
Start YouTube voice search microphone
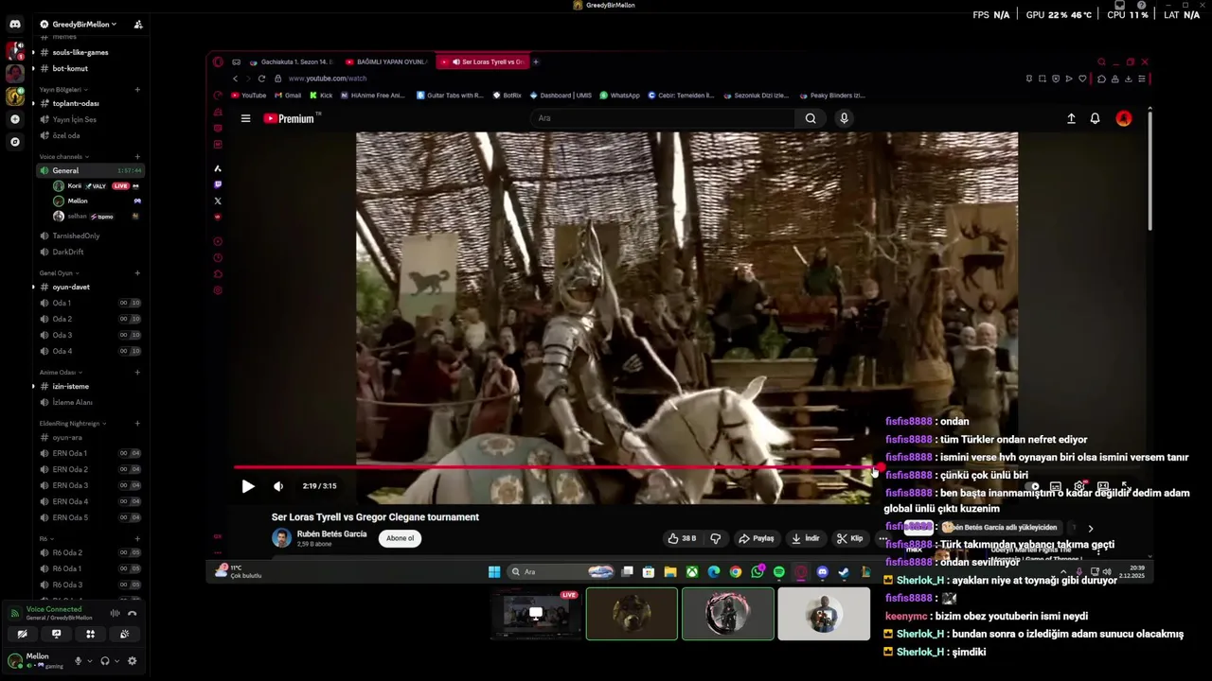844,118
